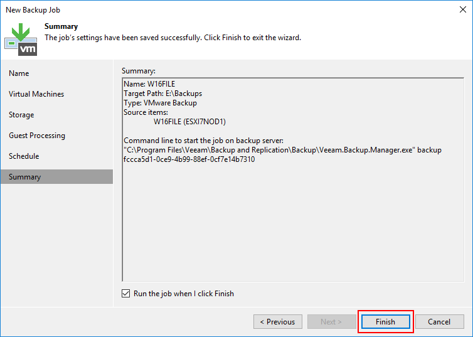
Task: Click the Type: VMware Backup line
Action: tap(160, 103)
